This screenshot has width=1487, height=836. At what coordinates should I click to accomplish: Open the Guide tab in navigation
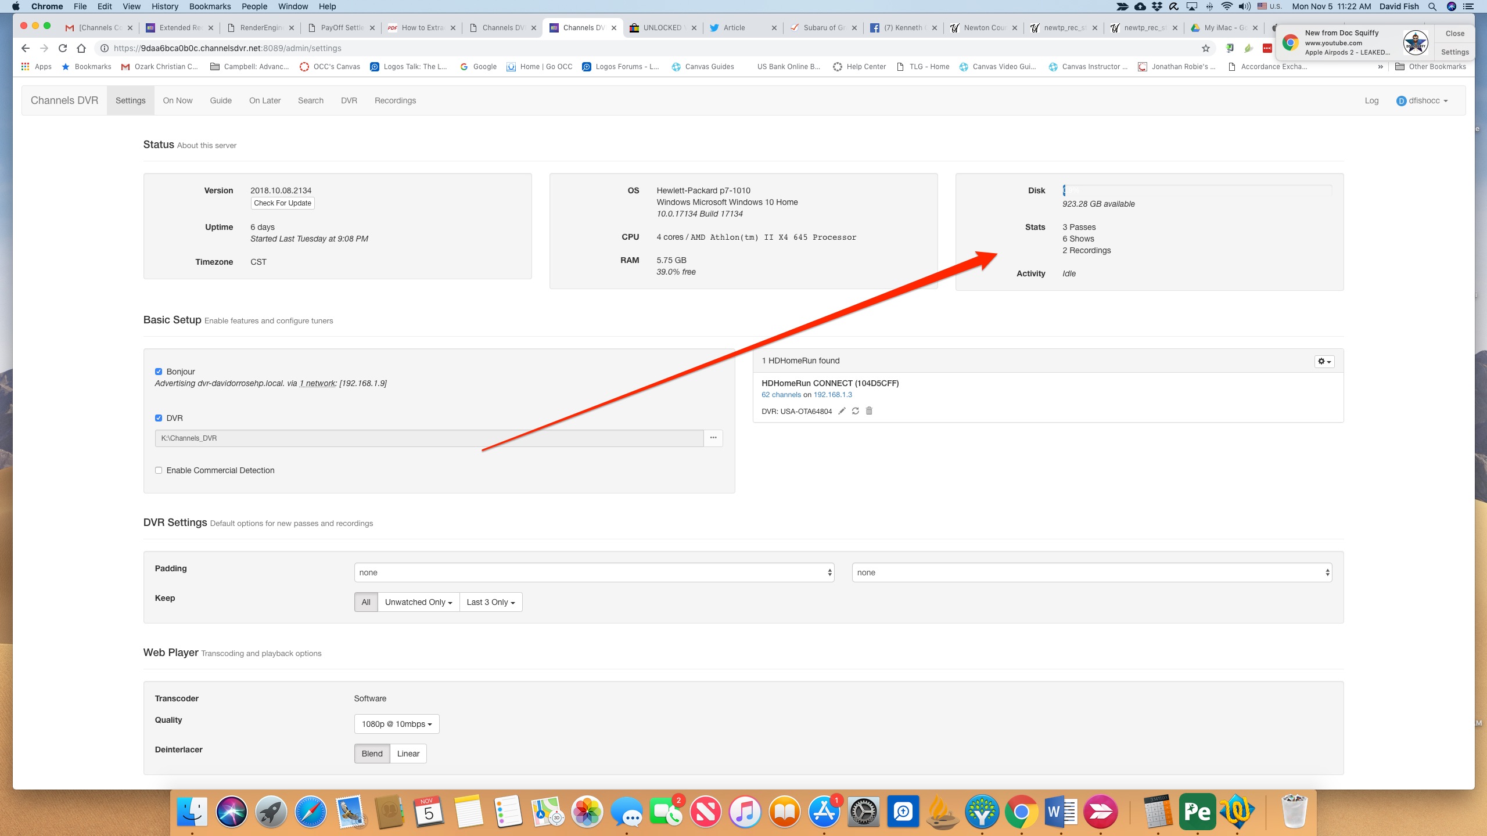click(221, 100)
